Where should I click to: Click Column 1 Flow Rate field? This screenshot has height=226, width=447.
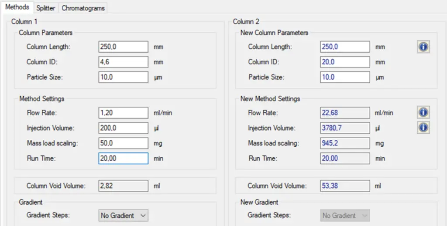tap(123, 113)
